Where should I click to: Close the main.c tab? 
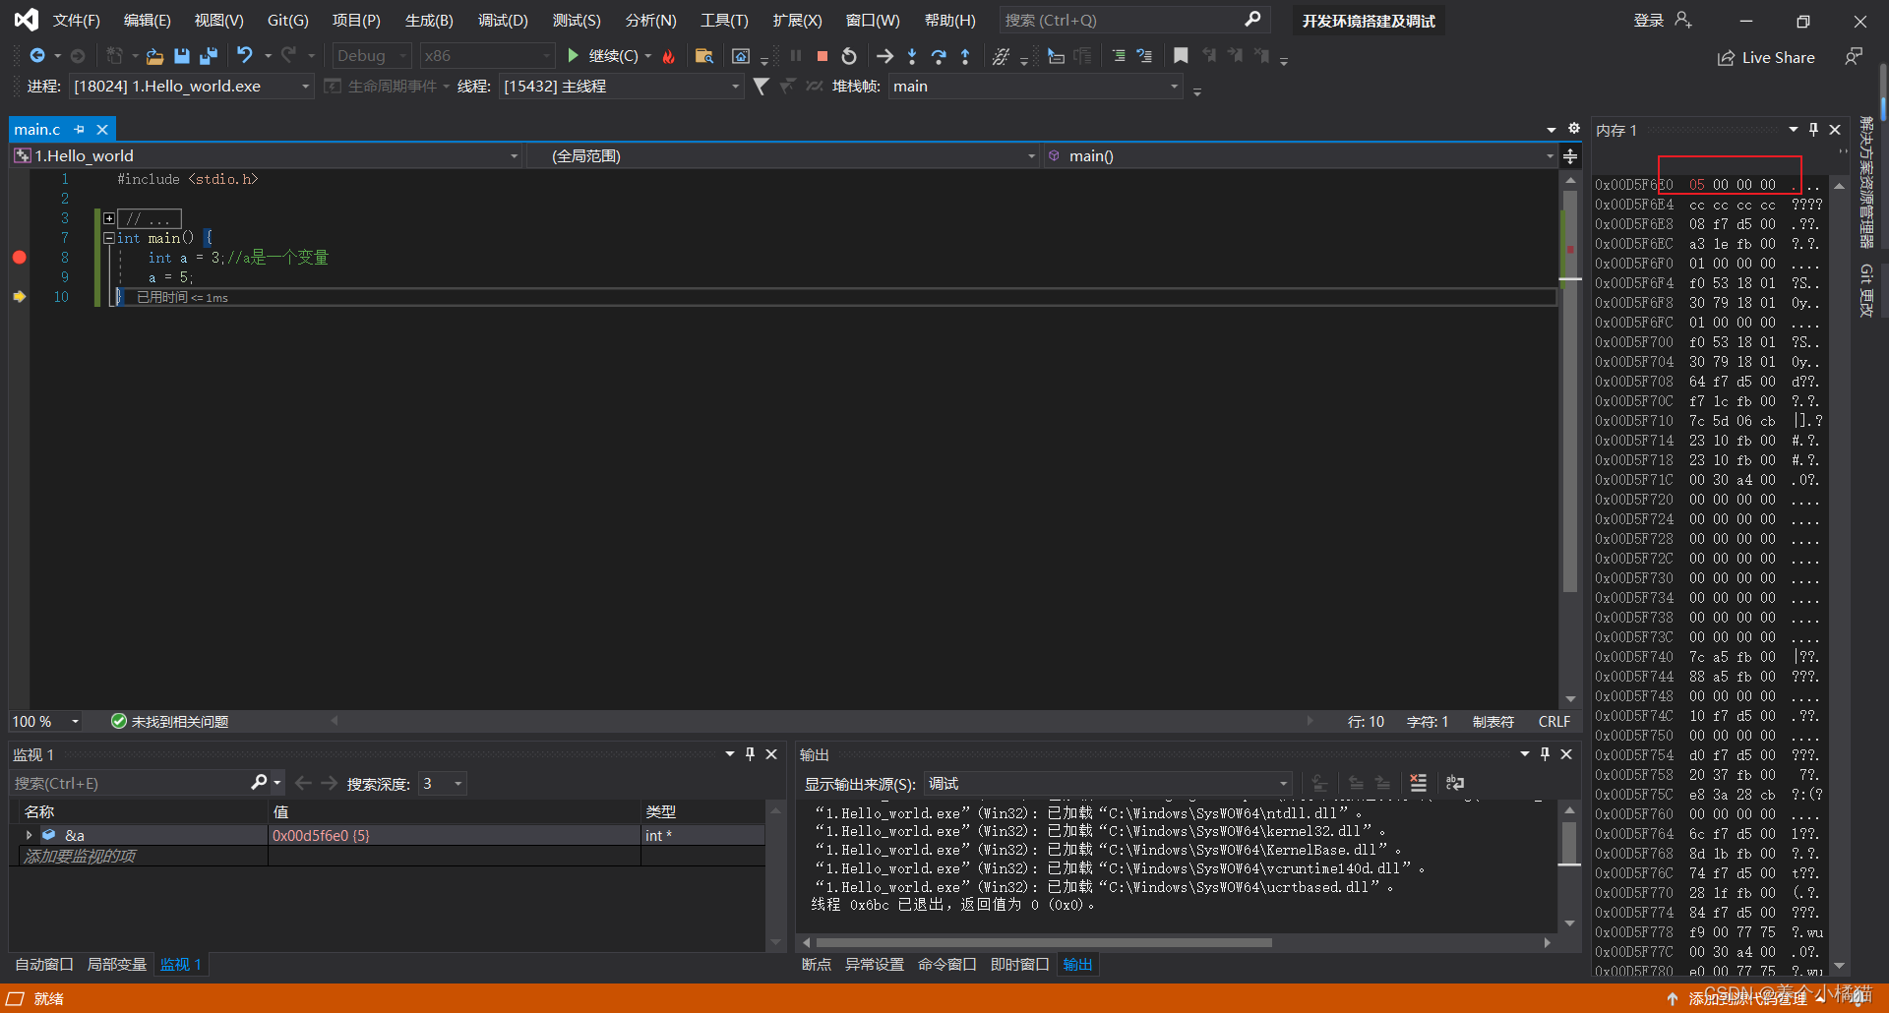(102, 129)
